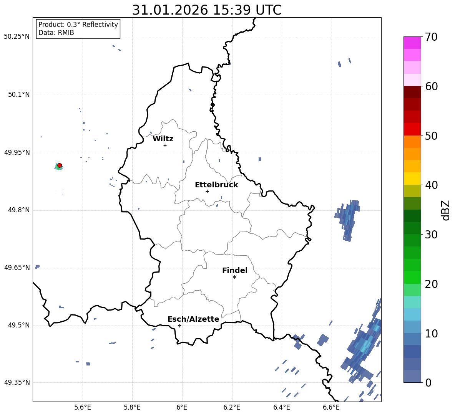Click the Product: 0.3° Reflectivity label
455x415 pixels.
tap(78, 24)
